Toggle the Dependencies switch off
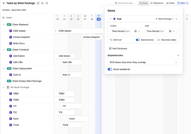This screenshot has width=191, height=134. tap(138, 40)
